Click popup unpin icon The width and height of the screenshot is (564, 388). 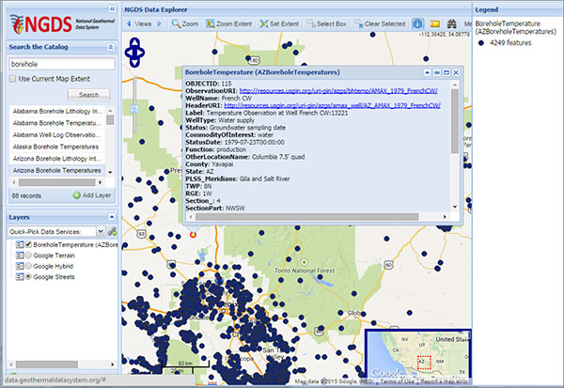click(x=437, y=72)
